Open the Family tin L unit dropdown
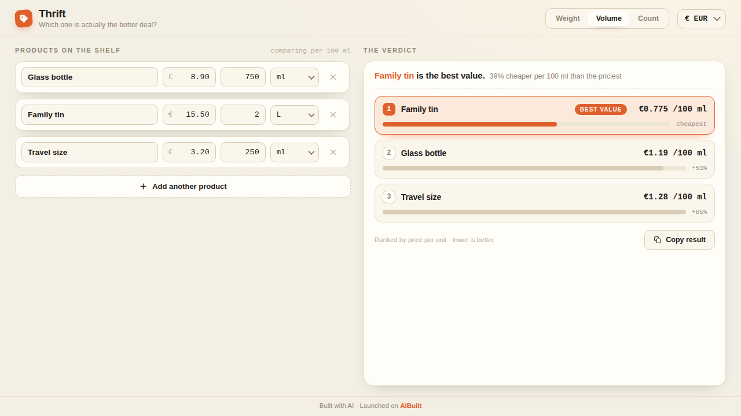741x416 pixels. point(295,114)
